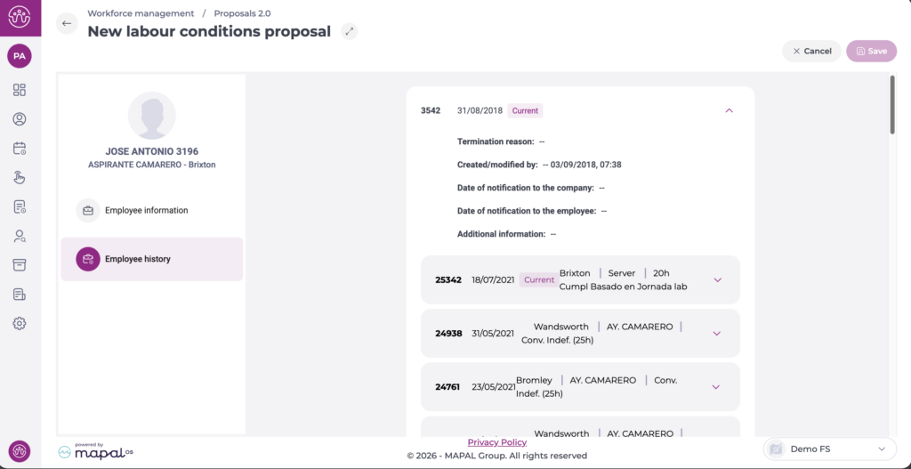Select the Employee information tab
This screenshot has width=911, height=469.
coord(146,211)
